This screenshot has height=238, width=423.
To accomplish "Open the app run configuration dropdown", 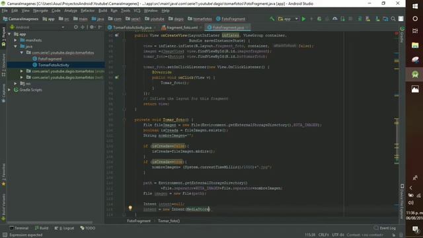I will (x=288, y=19).
